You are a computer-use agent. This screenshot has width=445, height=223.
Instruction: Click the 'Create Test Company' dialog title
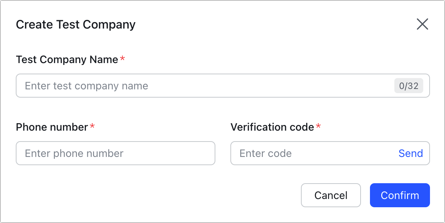click(76, 25)
